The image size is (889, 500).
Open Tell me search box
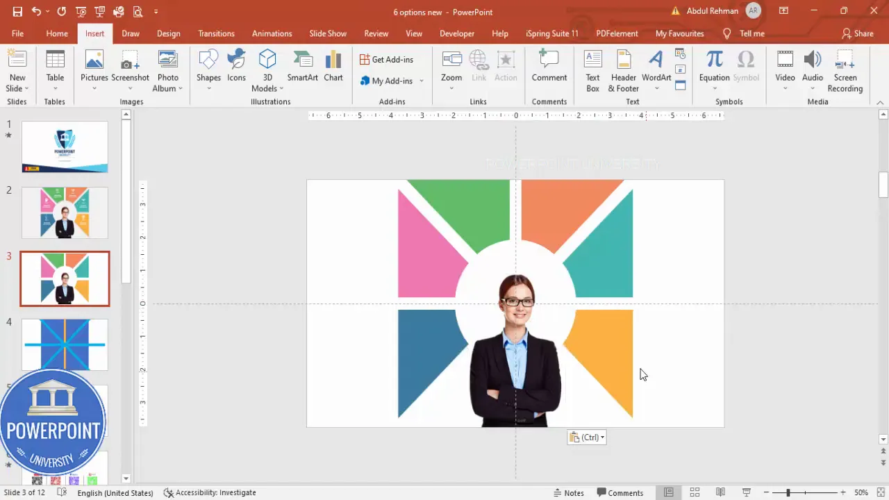[744, 33]
